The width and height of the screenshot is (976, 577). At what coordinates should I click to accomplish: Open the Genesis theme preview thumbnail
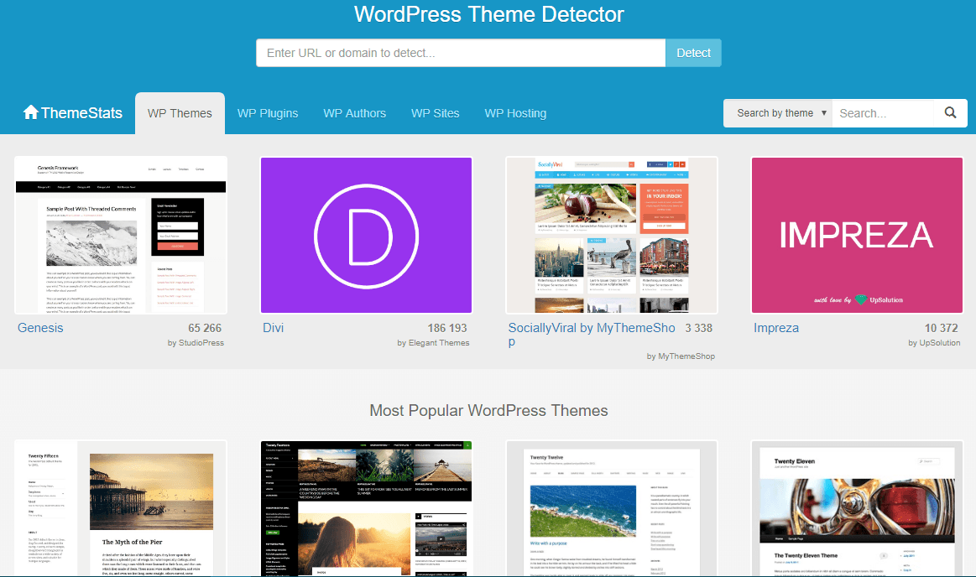point(121,235)
